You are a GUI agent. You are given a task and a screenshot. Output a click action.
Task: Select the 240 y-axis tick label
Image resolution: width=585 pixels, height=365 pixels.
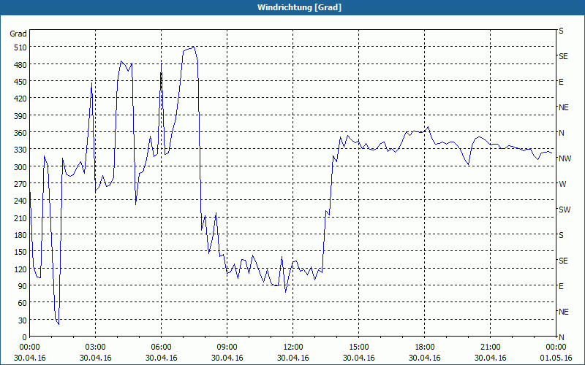pos(20,201)
